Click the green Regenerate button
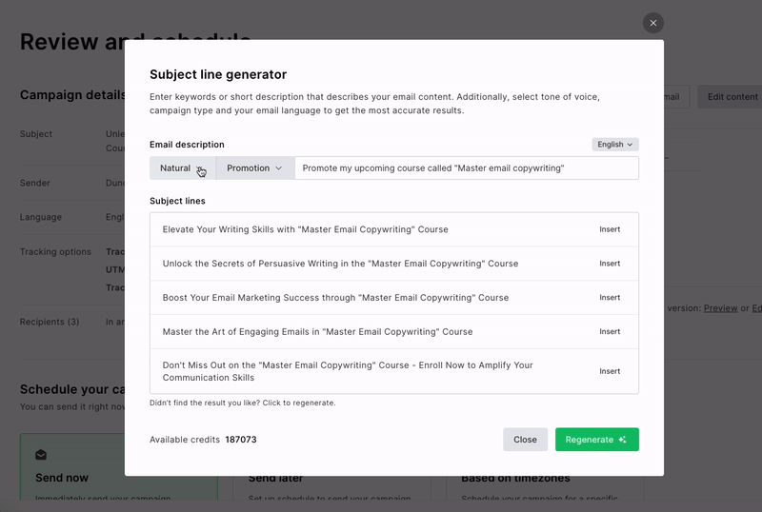Screen dimensions: 762x512 (x=597, y=439)
